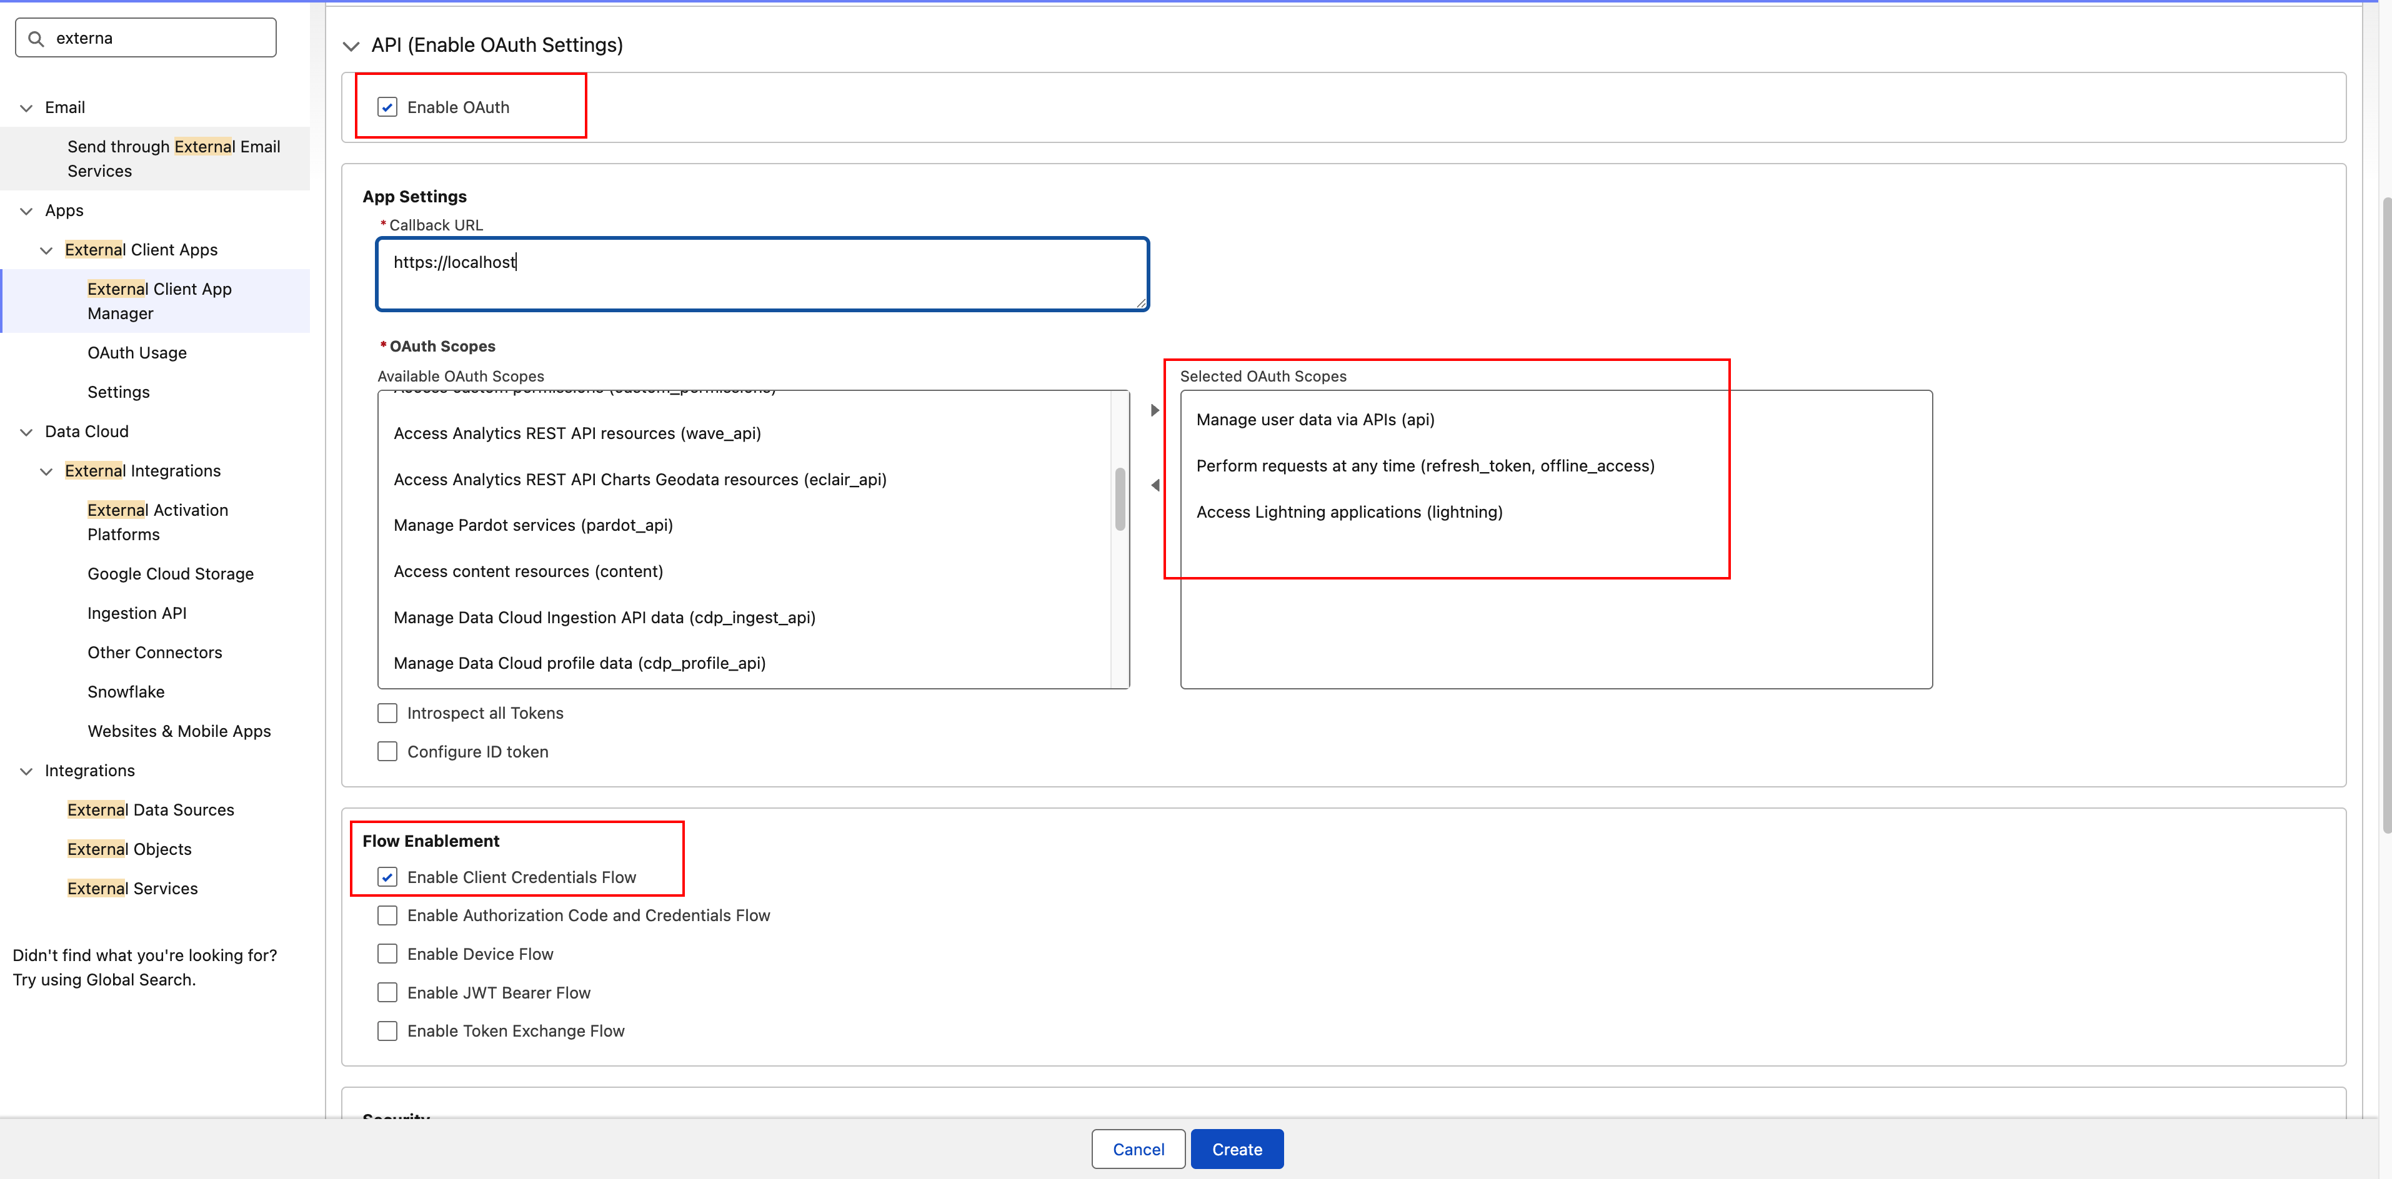The height and width of the screenshot is (1179, 2392).
Task: Enable the Device Flow option
Action: pos(387,954)
